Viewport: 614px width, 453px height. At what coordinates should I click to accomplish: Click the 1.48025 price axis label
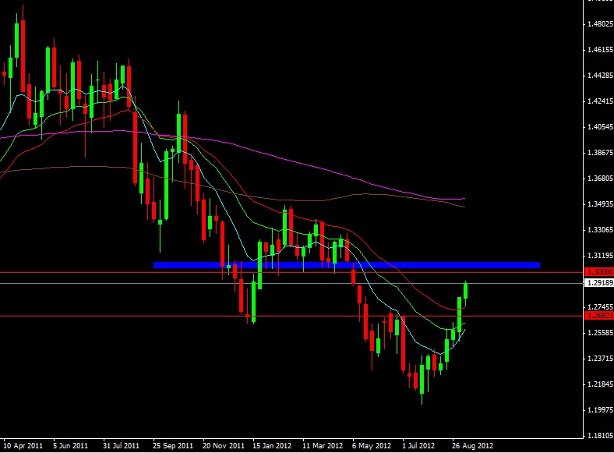tap(600, 24)
